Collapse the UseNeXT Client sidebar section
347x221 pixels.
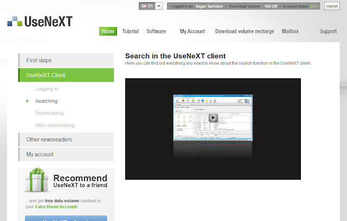click(x=66, y=75)
